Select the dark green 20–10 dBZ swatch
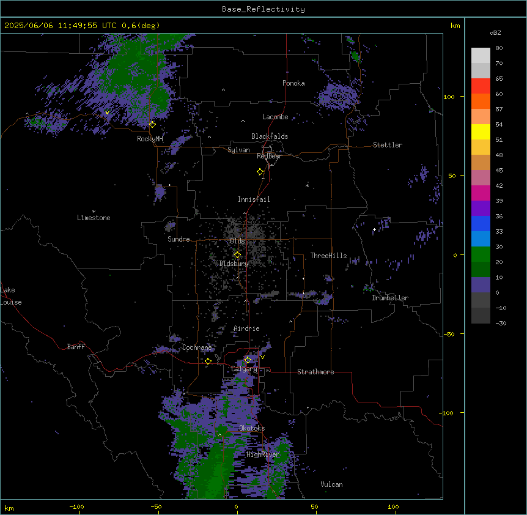 (481, 270)
